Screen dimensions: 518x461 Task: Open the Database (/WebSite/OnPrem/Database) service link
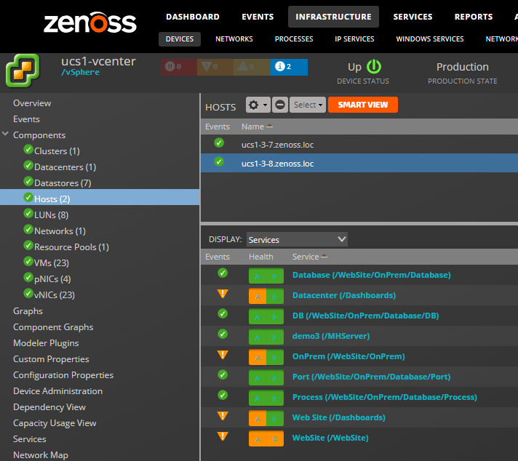point(371,275)
